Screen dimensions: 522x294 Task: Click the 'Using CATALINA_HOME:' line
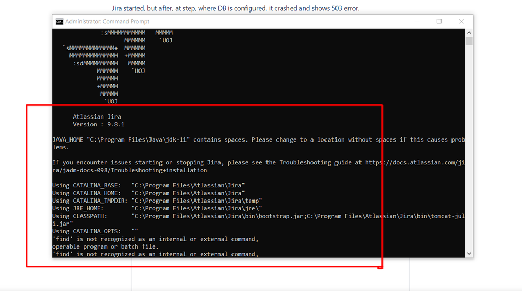(148, 193)
